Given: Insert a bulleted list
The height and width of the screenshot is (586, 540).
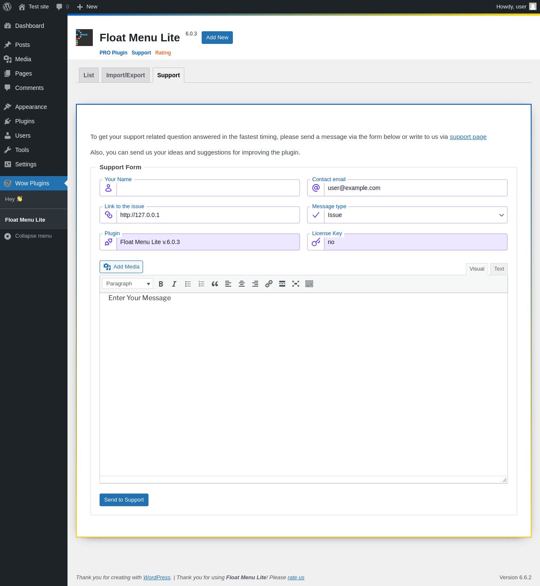Looking at the screenshot, I should 188,284.
